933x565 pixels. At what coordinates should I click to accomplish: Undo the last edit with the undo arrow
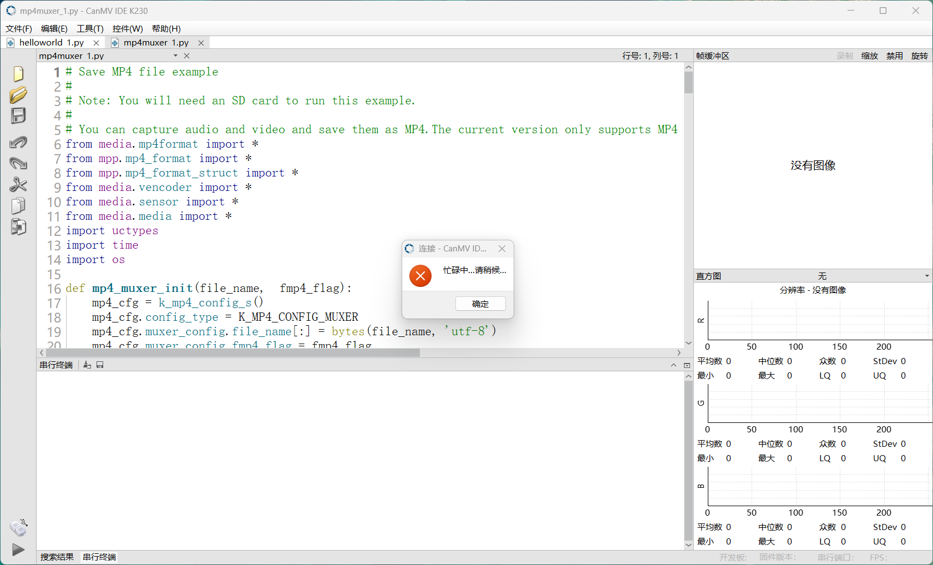coord(18,143)
